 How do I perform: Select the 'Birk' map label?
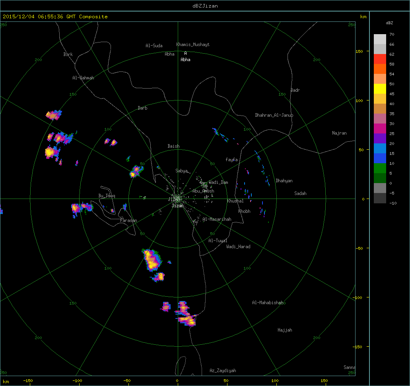click(x=68, y=54)
